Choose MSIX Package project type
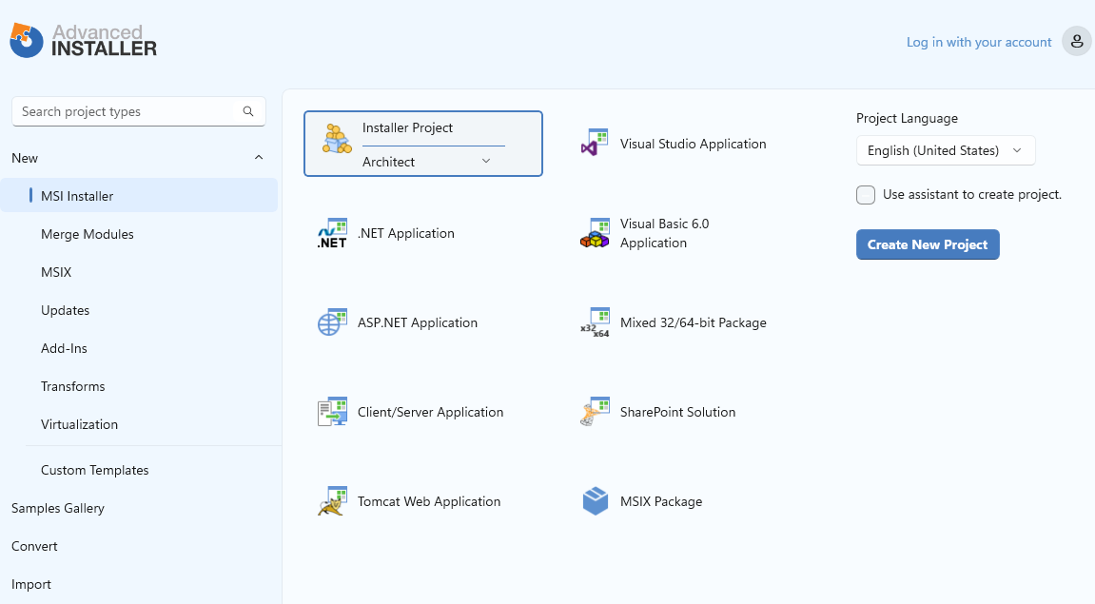Image resolution: width=1095 pixels, height=604 pixels. 660,501
